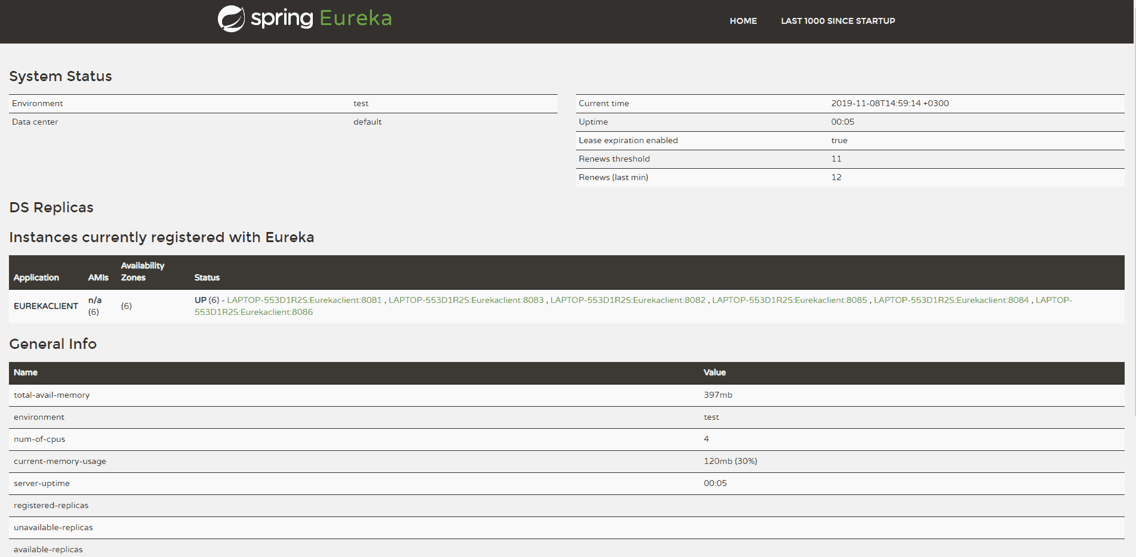Click the Status column header
Viewport: 1136px width, 557px height.
(207, 277)
